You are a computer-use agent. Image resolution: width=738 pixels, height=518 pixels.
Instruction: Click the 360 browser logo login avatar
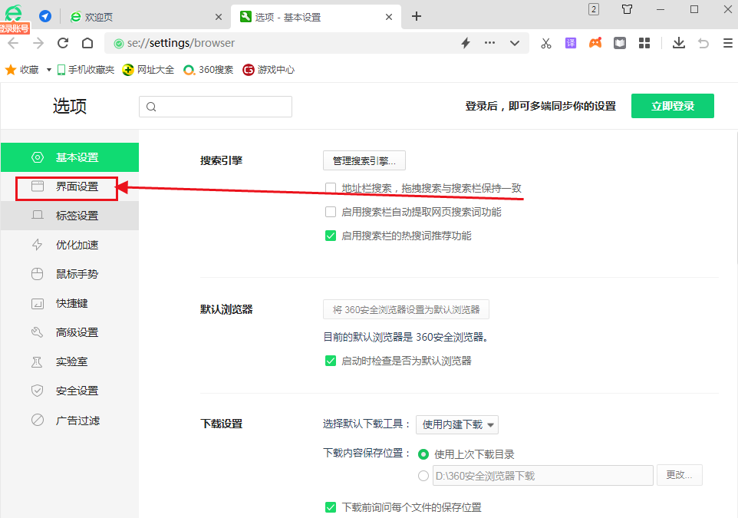coord(14,13)
